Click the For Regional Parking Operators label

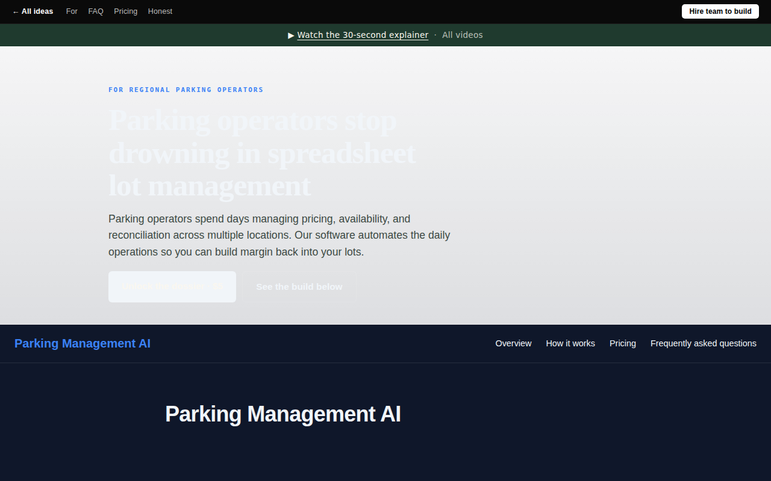tap(186, 90)
